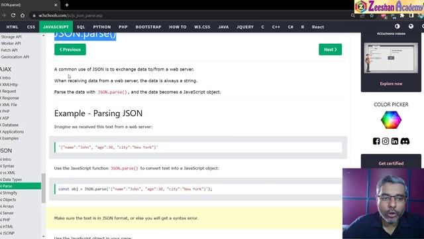This screenshot has height=239, width=424.
Task: Open the W3.CSS nav tab
Action: [x=202, y=27]
